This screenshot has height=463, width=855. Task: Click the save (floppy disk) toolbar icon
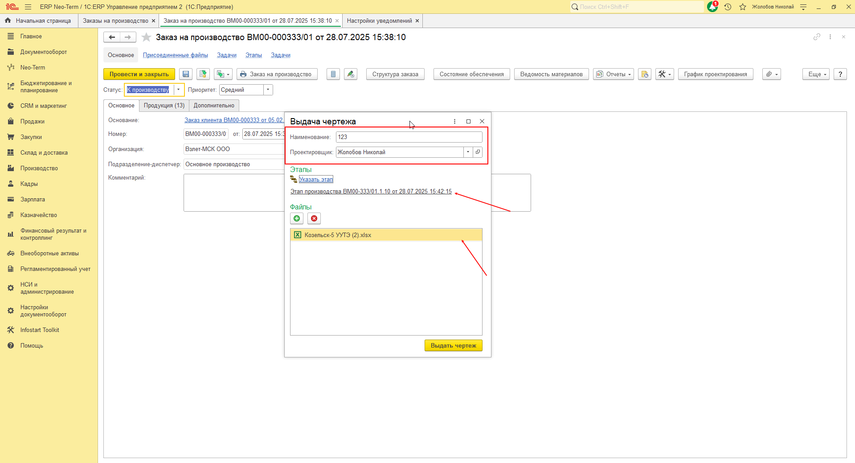click(186, 74)
